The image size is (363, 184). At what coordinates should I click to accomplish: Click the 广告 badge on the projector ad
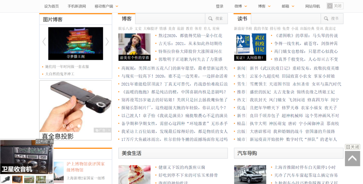tap(101, 130)
